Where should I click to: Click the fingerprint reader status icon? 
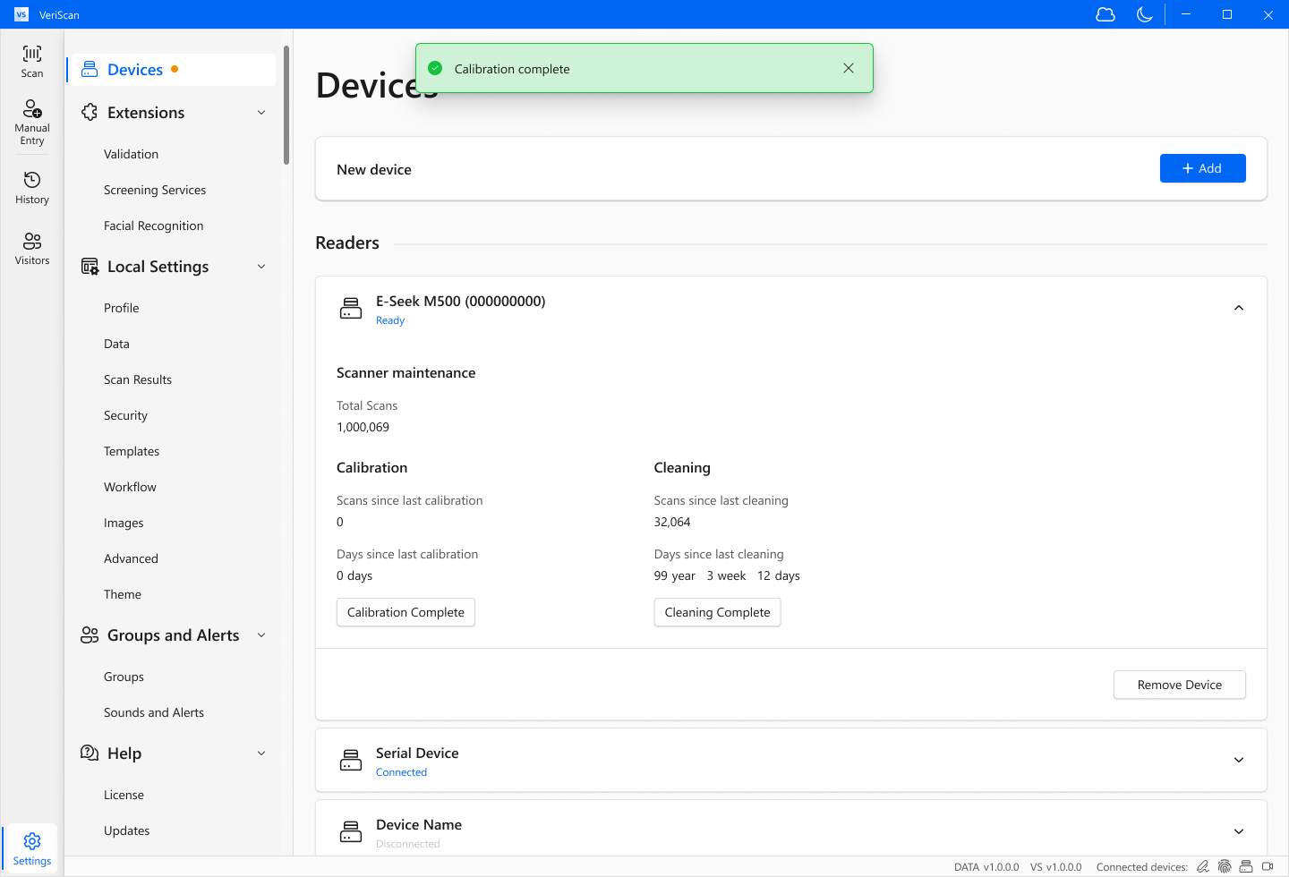[1225, 866]
